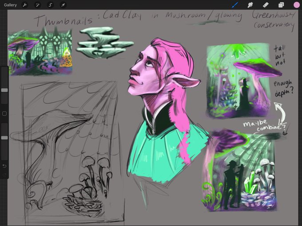
Task: Redo the stroke with lower sidebar arrow
Action: point(4,175)
